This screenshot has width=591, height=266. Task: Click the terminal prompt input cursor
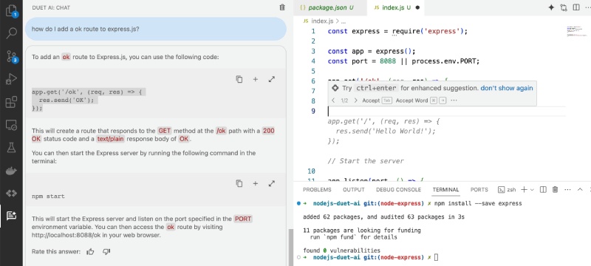[x=437, y=257]
